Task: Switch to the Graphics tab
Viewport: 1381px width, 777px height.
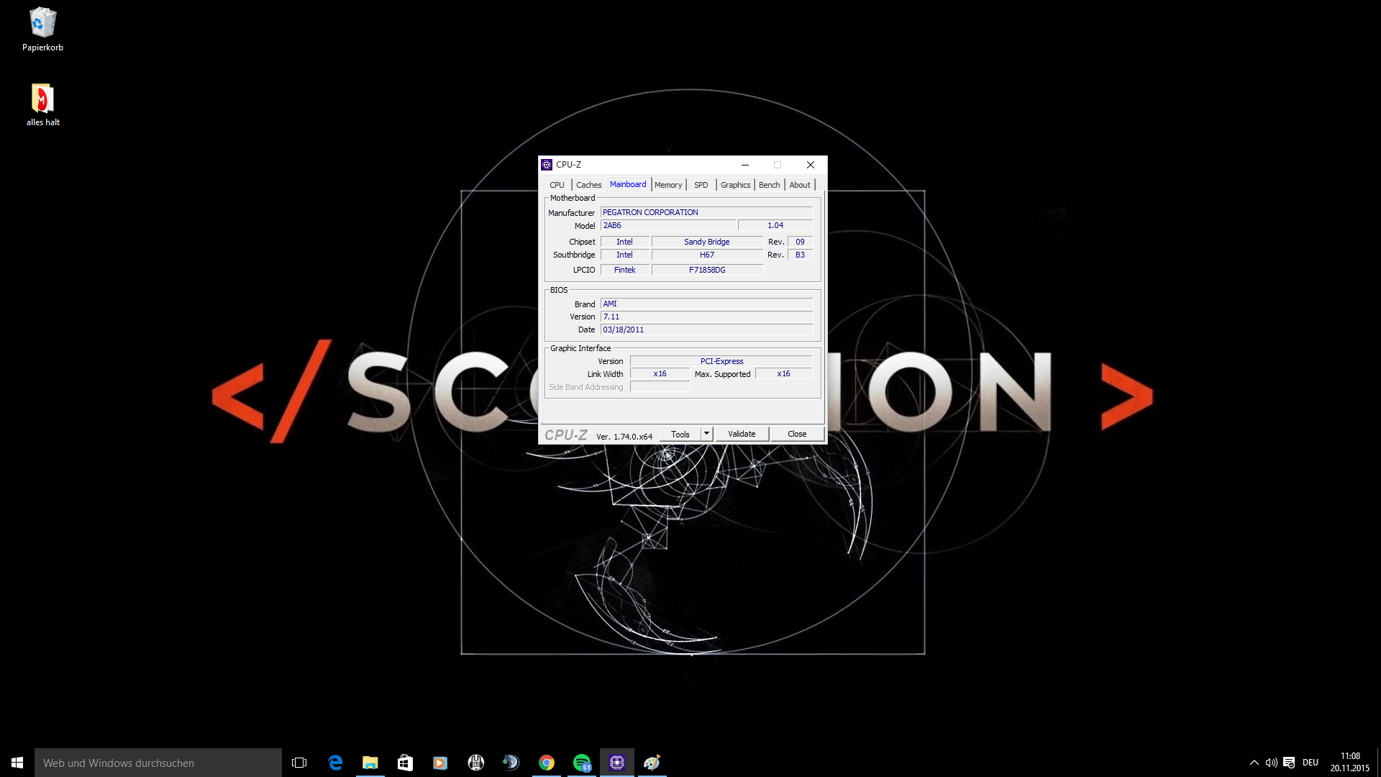Action: coord(735,185)
